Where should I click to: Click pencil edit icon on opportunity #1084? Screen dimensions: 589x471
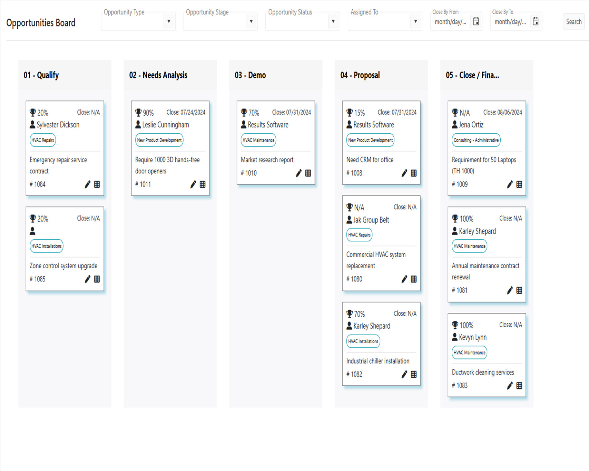(x=88, y=184)
